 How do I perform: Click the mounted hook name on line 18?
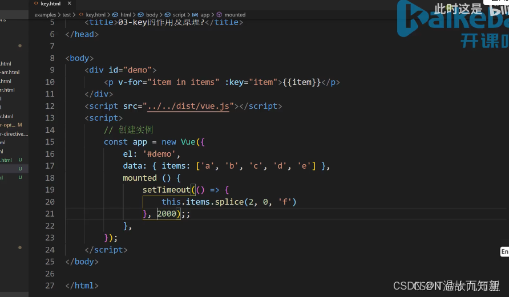140,178
